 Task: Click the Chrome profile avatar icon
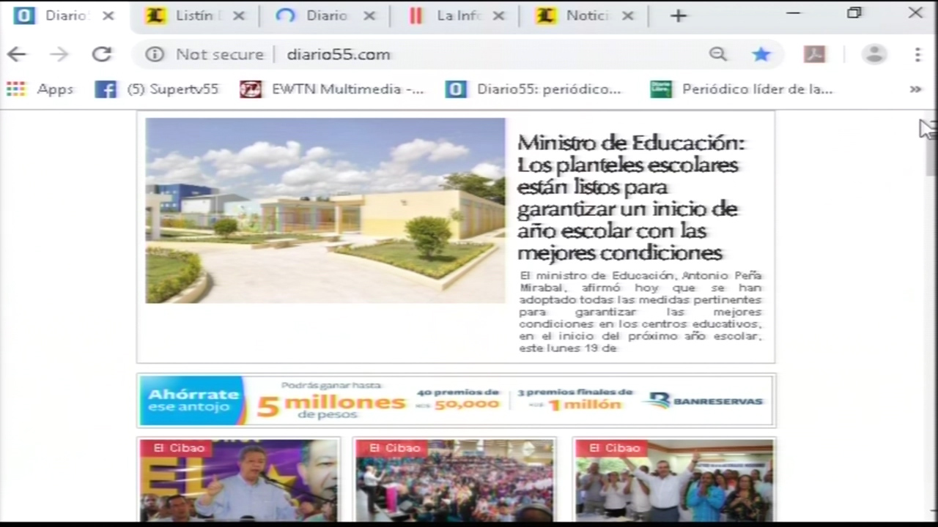coord(875,54)
